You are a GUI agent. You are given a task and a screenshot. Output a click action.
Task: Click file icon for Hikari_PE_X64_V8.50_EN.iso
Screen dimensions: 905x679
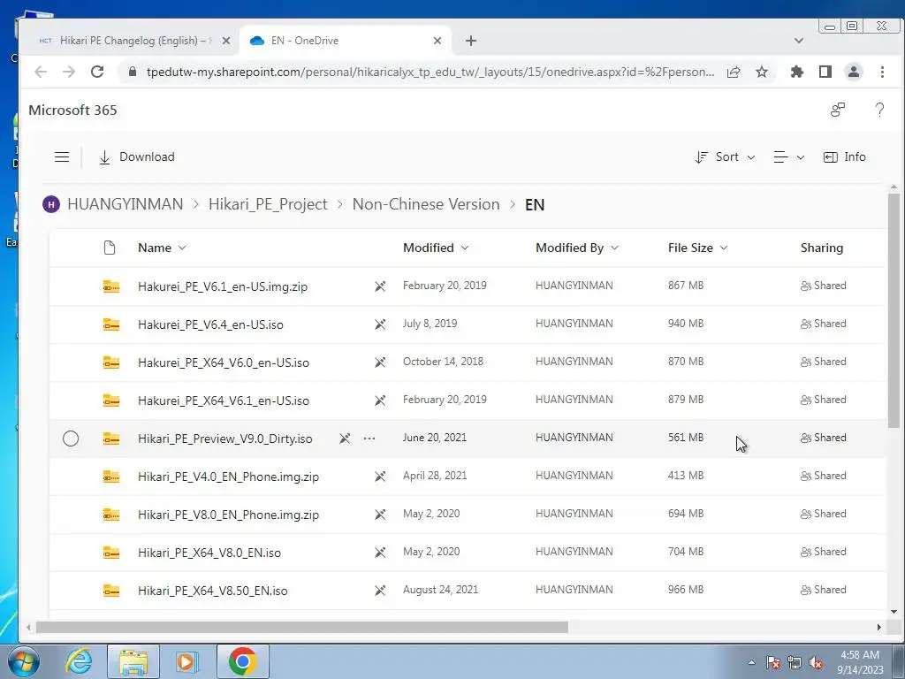click(x=111, y=591)
